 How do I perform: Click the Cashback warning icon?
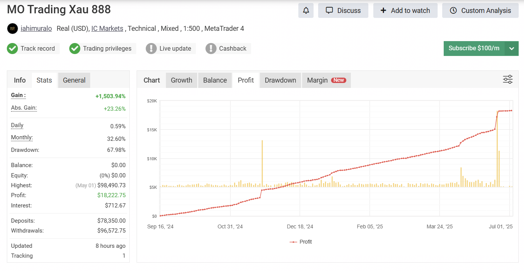[x=211, y=49]
